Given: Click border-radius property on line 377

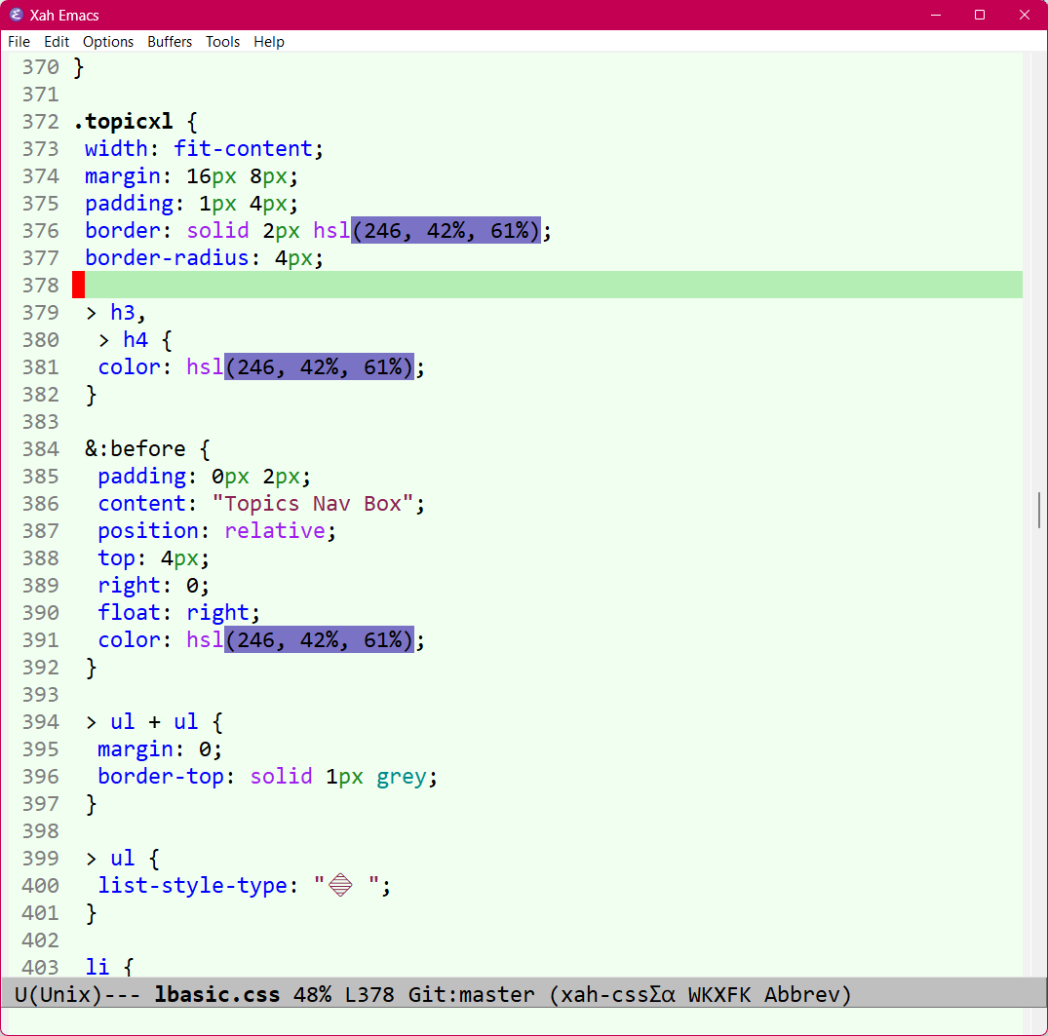Looking at the screenshot, I should (167, 258).
